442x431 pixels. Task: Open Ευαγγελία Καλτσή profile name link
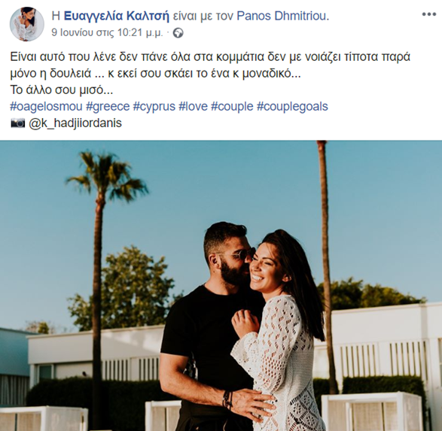click(117, 17)
